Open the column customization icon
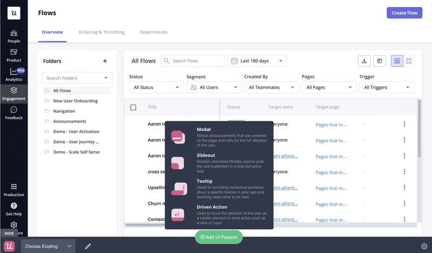Viewport: 432px width, 253px height. click(x=380, y=61)
